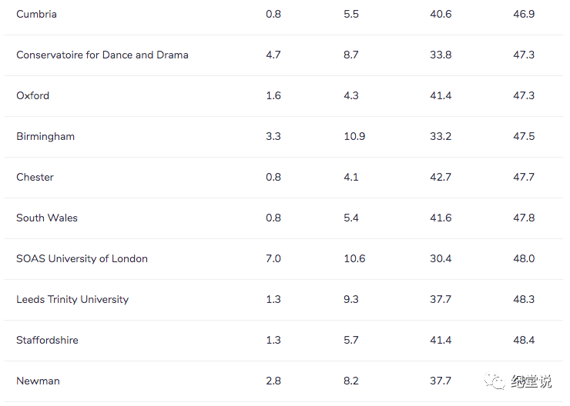
Task: Select the Oxford university name
Action: point(33,95)
